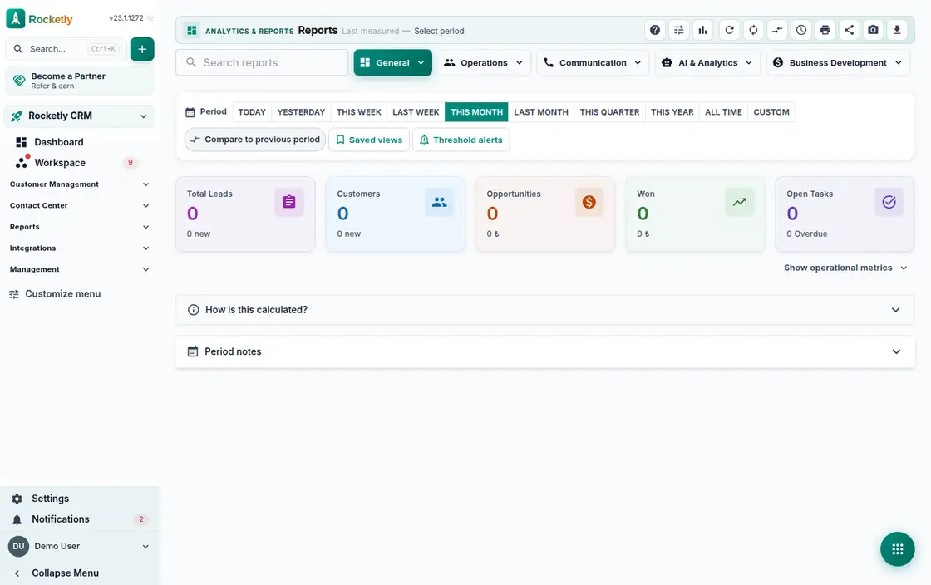Toggle Compare to previous period
Screen dimensions: 931x585
coord(254,140)
